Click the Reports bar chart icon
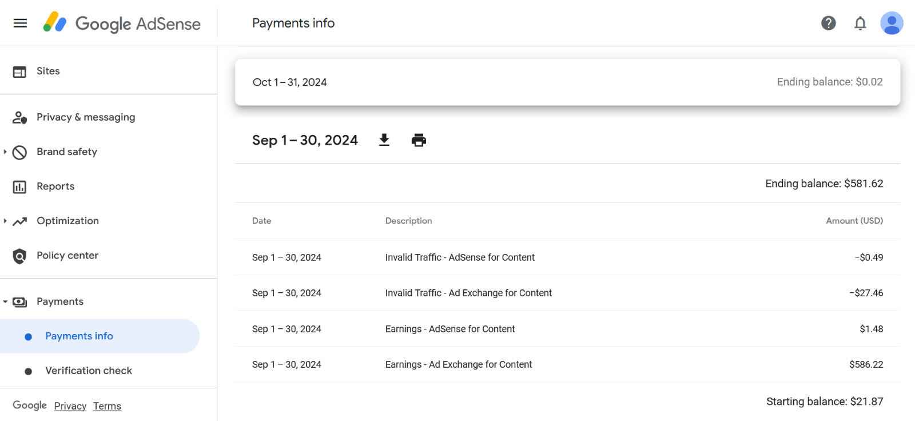 pos(19,187)
